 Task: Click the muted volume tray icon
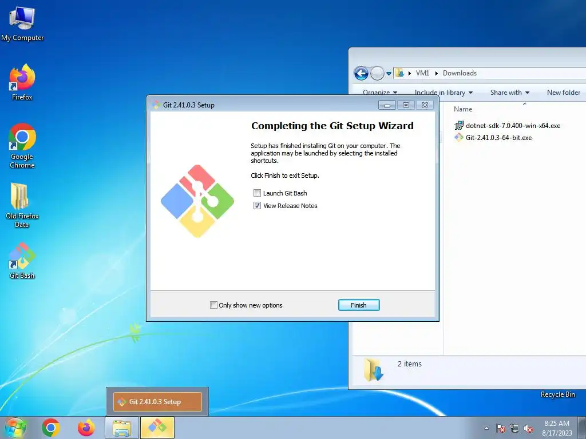528,428
